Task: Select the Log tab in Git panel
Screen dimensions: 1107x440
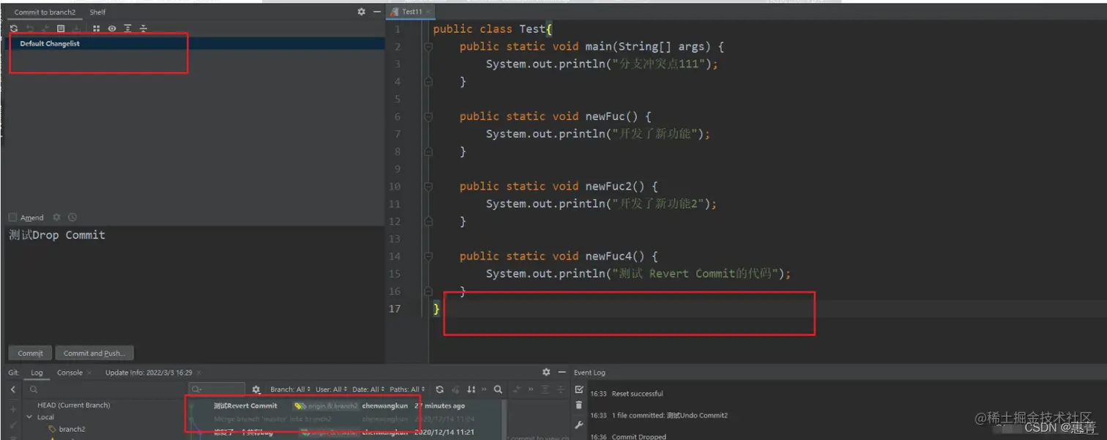Action: [x=37, y=373]
